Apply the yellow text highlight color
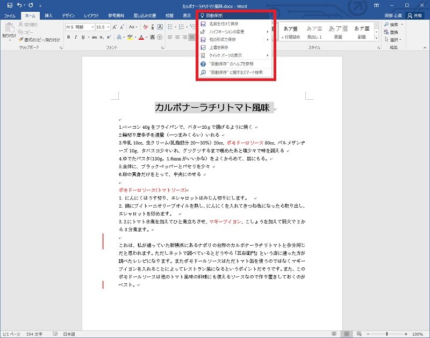Viewport: 430px width, 338px height. click(130, 37)
